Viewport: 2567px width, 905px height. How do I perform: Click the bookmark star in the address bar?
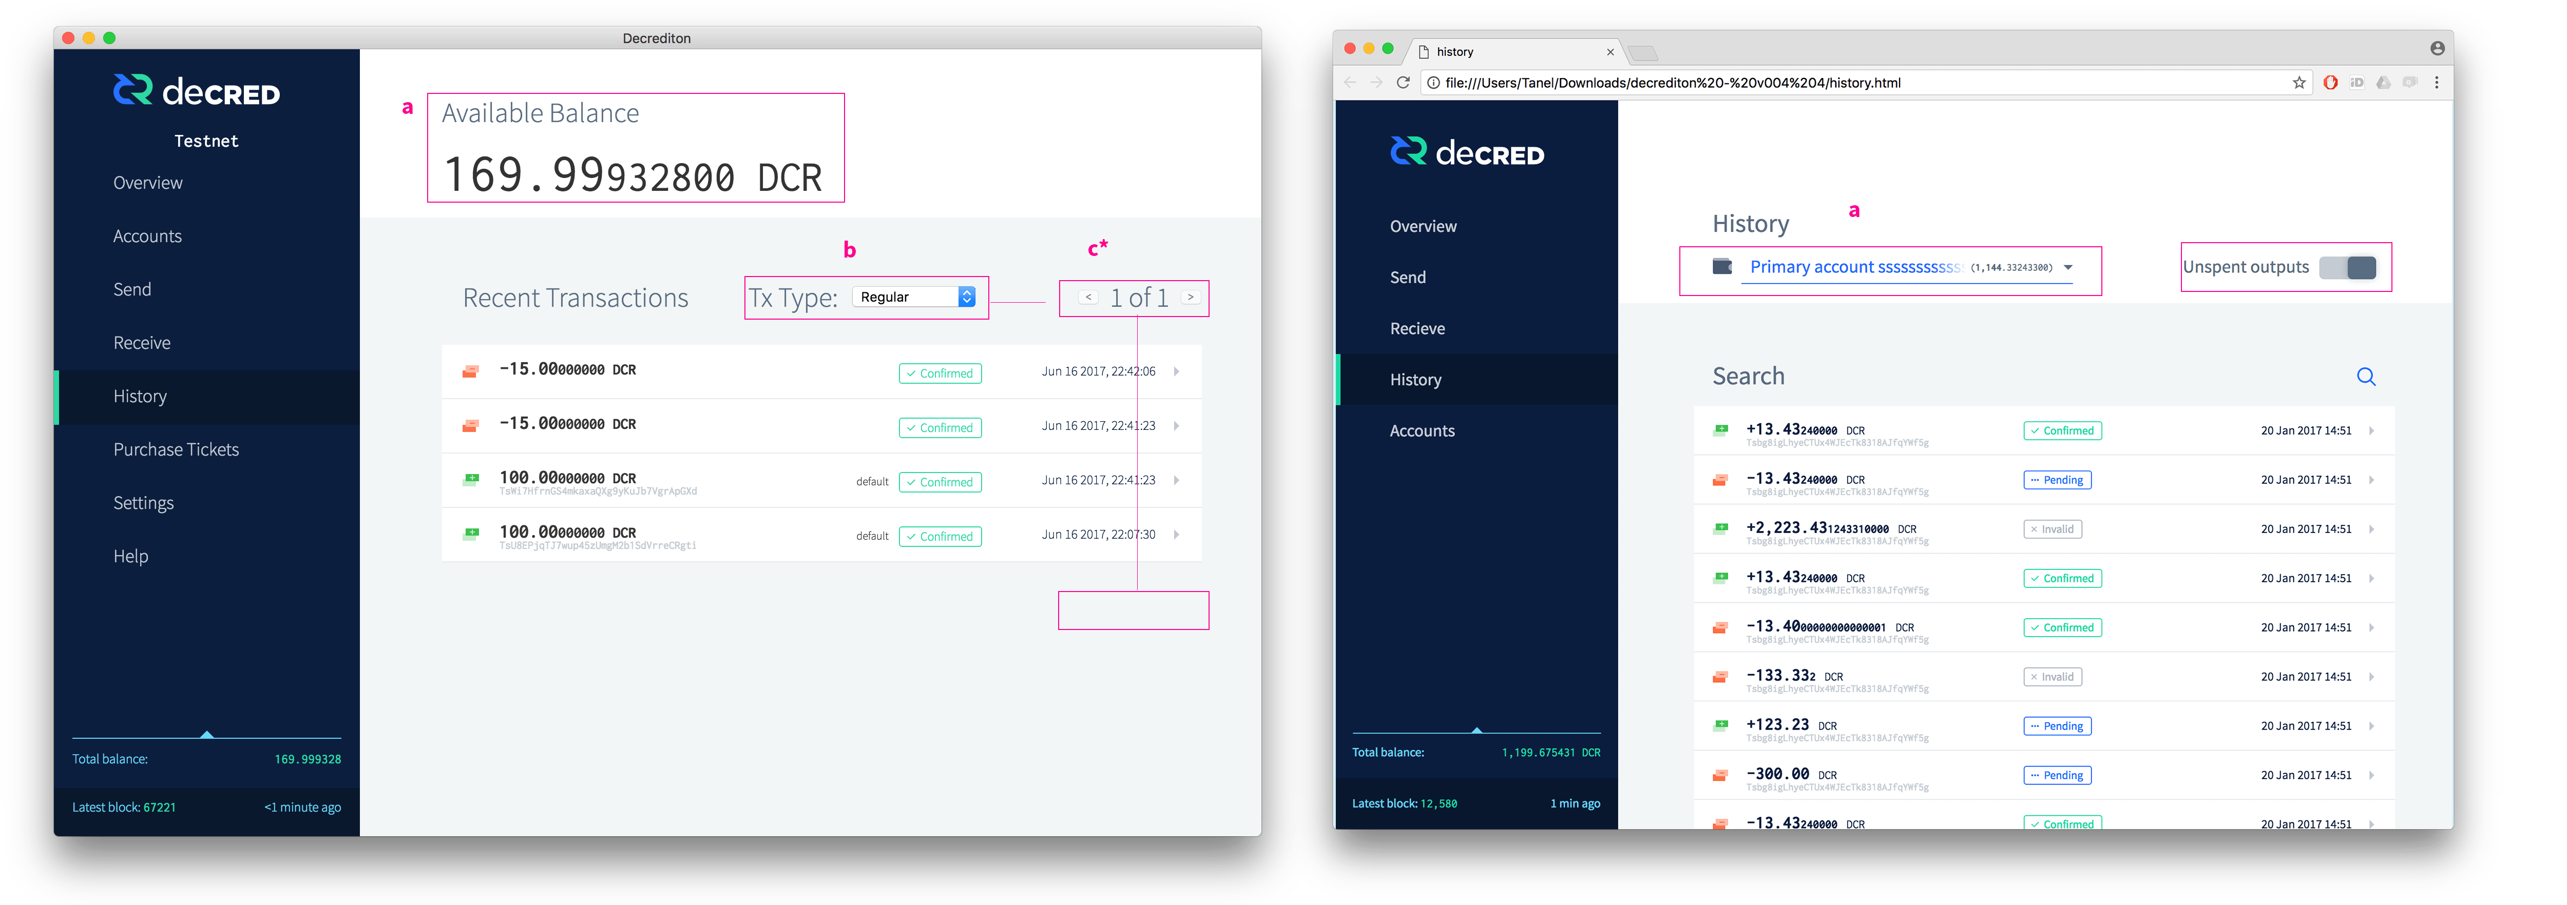[x=2298, y=83]
